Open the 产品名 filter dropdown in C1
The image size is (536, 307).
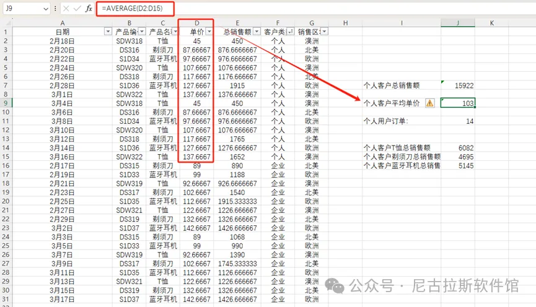[175, 32]
